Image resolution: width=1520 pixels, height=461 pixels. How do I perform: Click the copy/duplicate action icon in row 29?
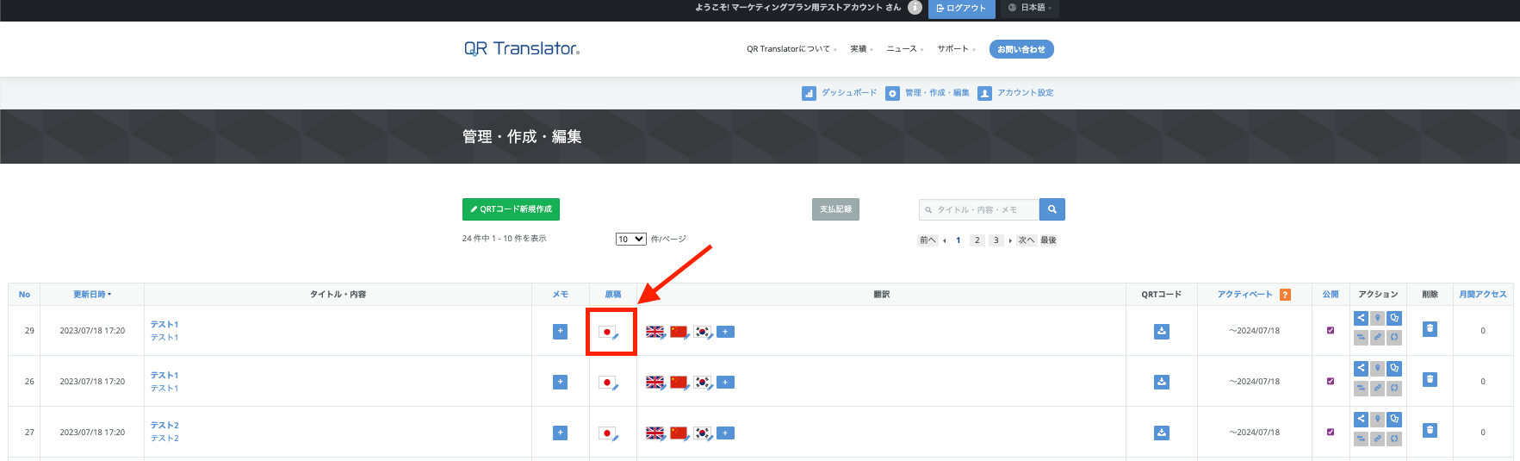[1394, 318]
